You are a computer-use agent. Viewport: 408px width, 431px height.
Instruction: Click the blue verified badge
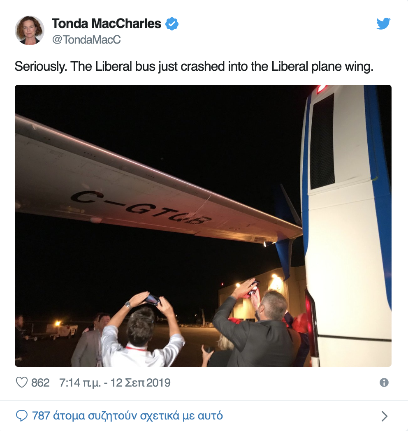click(x=172, y=24)
